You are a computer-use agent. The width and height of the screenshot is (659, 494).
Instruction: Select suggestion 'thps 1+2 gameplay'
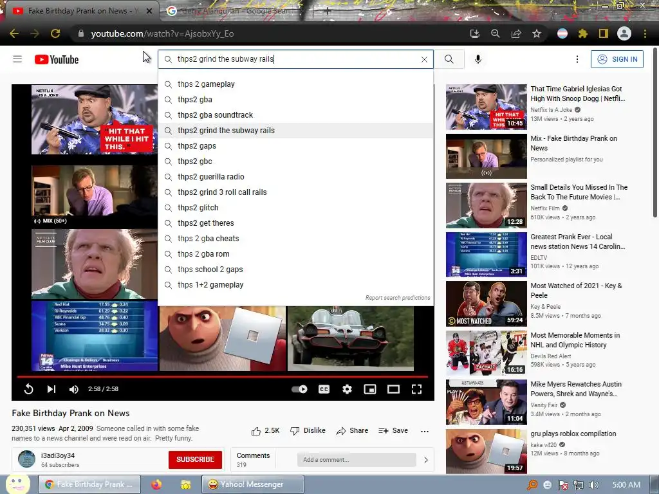click(x=296, y=285)
